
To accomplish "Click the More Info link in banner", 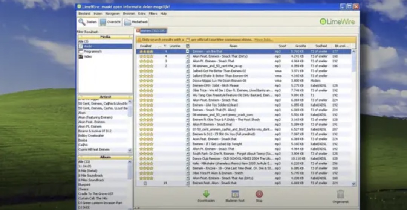I will [x=263, y=40].
